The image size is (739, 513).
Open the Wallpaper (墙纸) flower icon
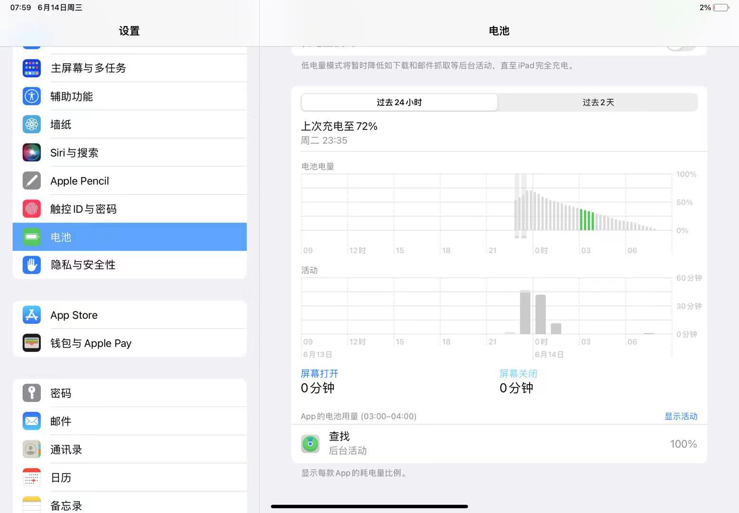[x=32, y=124]
